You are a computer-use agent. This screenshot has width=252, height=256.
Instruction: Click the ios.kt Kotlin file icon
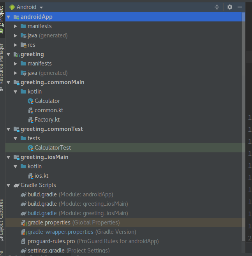[31, 176]
